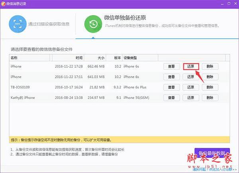The height and width of the screenshot is (173, 239).
Task: Click the 2016-08-24 13:38 time cell
Action: [x=69, y=98]
